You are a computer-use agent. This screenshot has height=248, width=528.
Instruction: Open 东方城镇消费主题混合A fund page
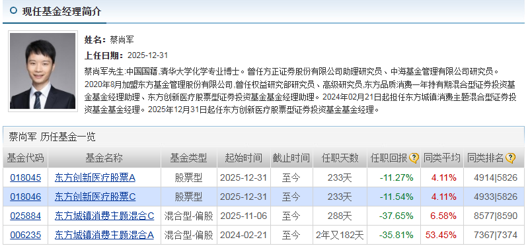pos(104,235)
